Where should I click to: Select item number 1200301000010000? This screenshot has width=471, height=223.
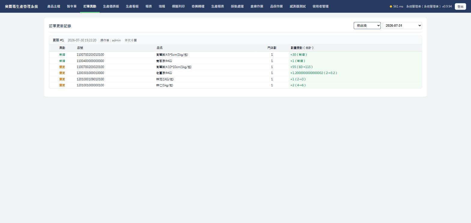(90, 73)
